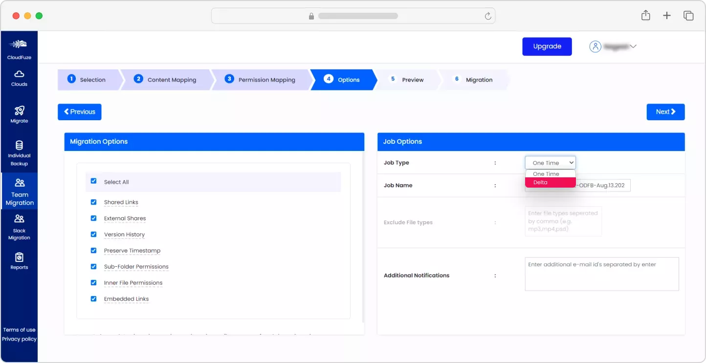Click the address bar lock icon

[311, 16]
